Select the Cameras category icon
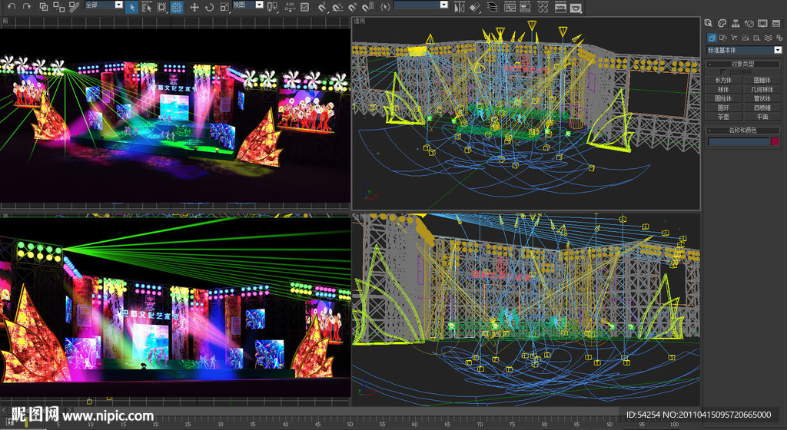787x430 pixels. pyautogui.click(x=745, y=38)
